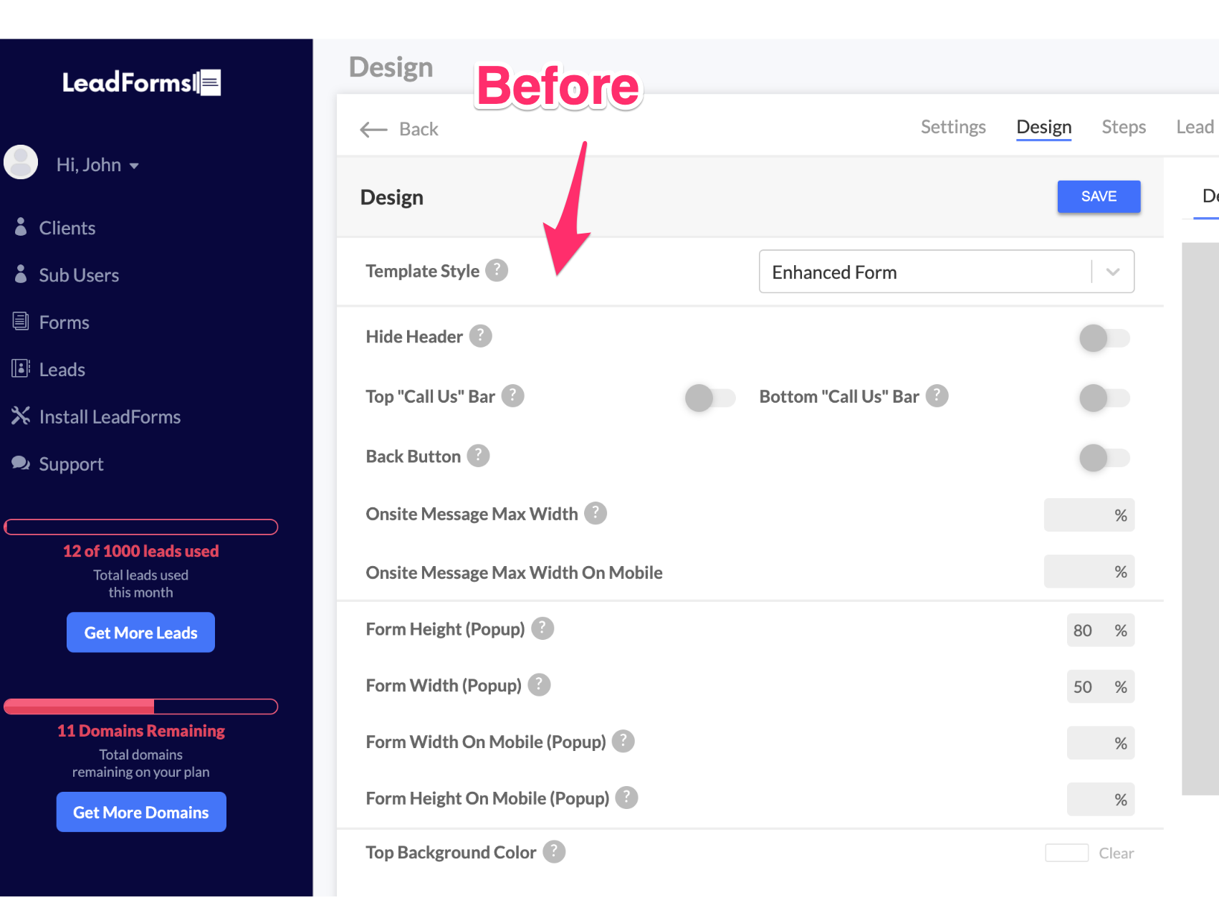Click the Back arrow icon
This screenshot has height=900, width=1219.
click(373, 129)
